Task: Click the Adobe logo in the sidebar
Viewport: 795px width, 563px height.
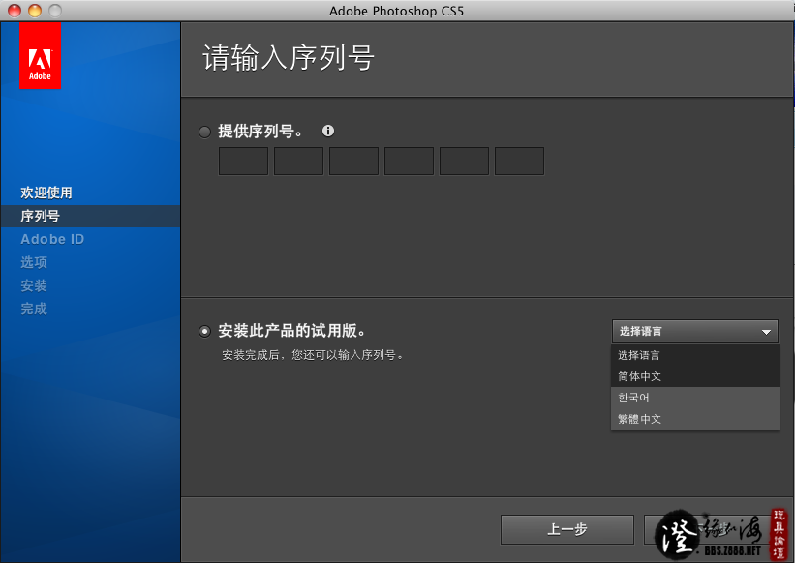Action: pyautogui.click(x=40, y=55)
